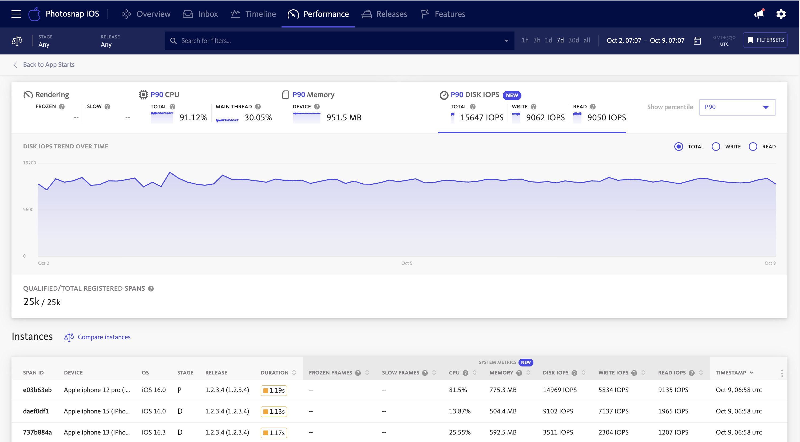Click the help icon next to FROZEN
This screenshot has height=442, width=800.
(x=62, y=106)
